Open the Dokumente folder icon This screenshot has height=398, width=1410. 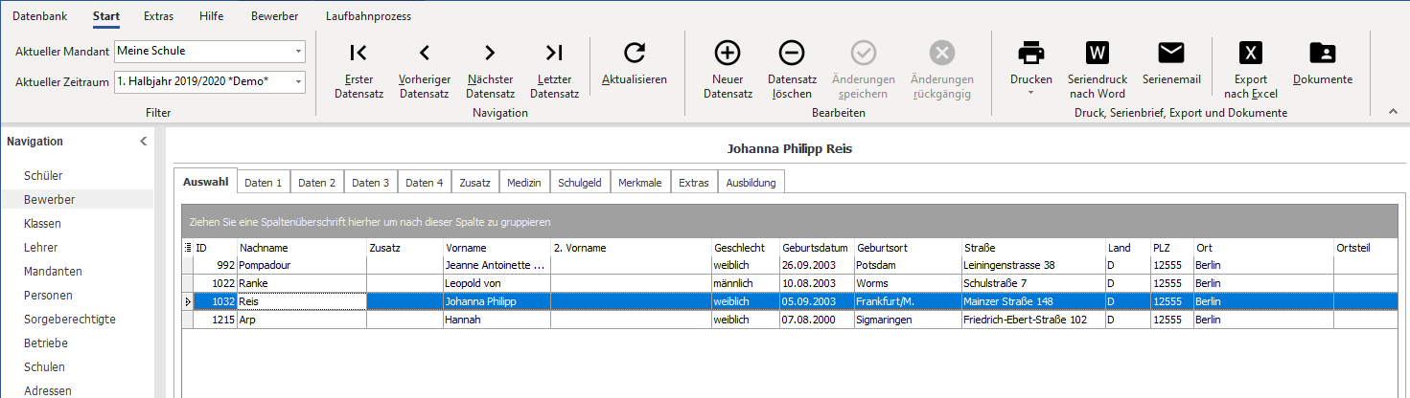1322,53
